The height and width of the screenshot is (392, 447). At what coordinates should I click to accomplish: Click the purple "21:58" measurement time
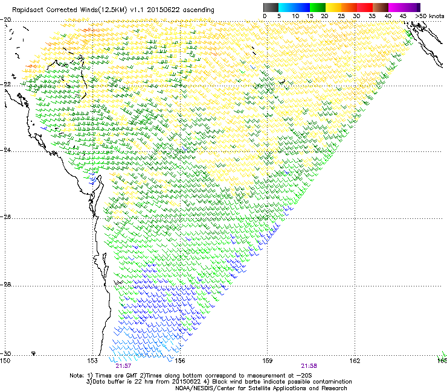[x=309, y=366]
